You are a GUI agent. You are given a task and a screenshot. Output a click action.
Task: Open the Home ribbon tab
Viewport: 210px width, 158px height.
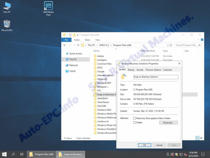coord(76,40)
